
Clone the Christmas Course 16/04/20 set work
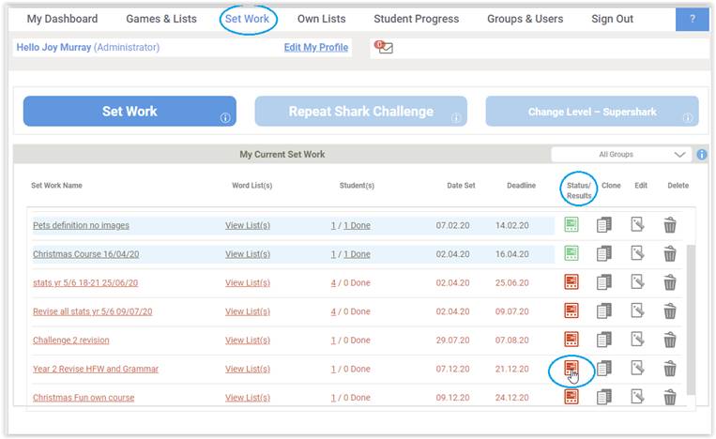click(x=604, y=253)
